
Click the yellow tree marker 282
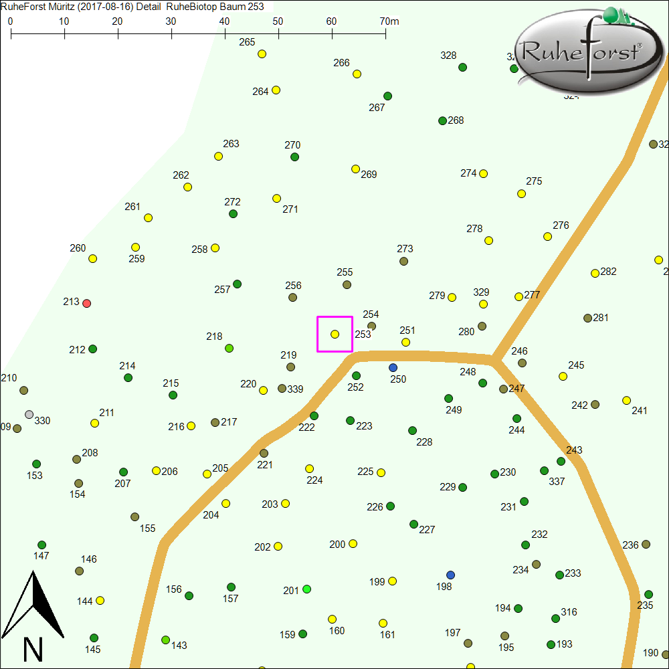pyautogui.click(x=595, y=273)
